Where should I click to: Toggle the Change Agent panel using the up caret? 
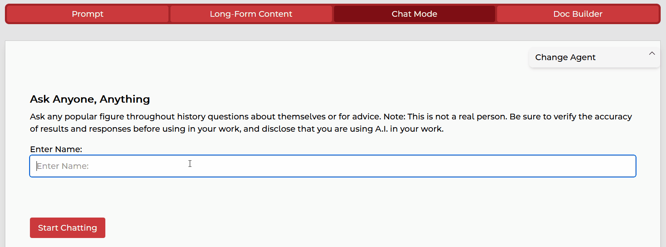tap(652, 54)
